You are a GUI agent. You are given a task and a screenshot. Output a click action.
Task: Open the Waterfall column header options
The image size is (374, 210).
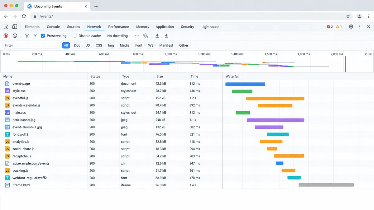point(298,76)
